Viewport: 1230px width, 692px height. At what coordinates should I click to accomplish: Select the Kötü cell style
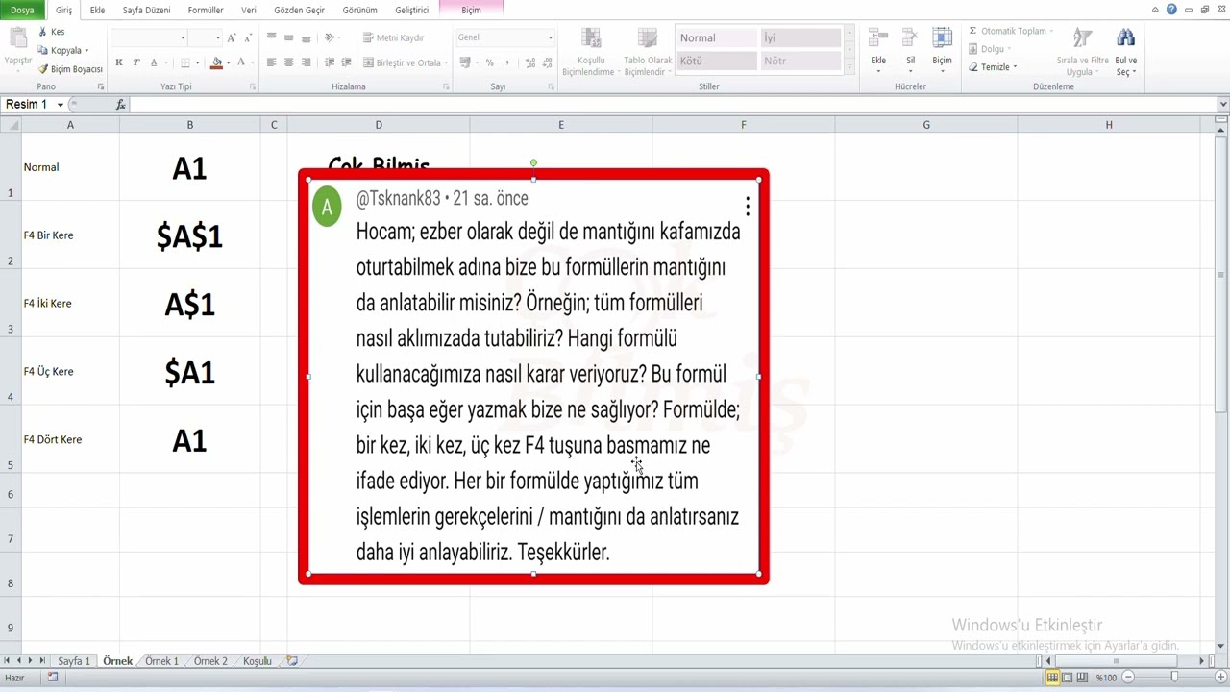click(717, 61)
